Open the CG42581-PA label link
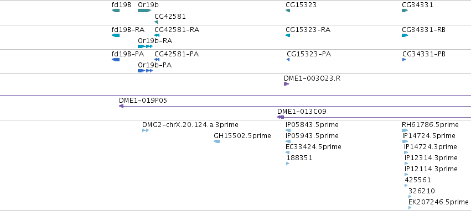471x211 pixels. 177,54
